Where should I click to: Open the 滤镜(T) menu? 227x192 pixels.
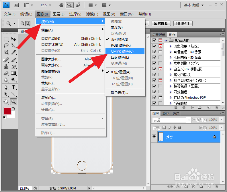(92, 14)
